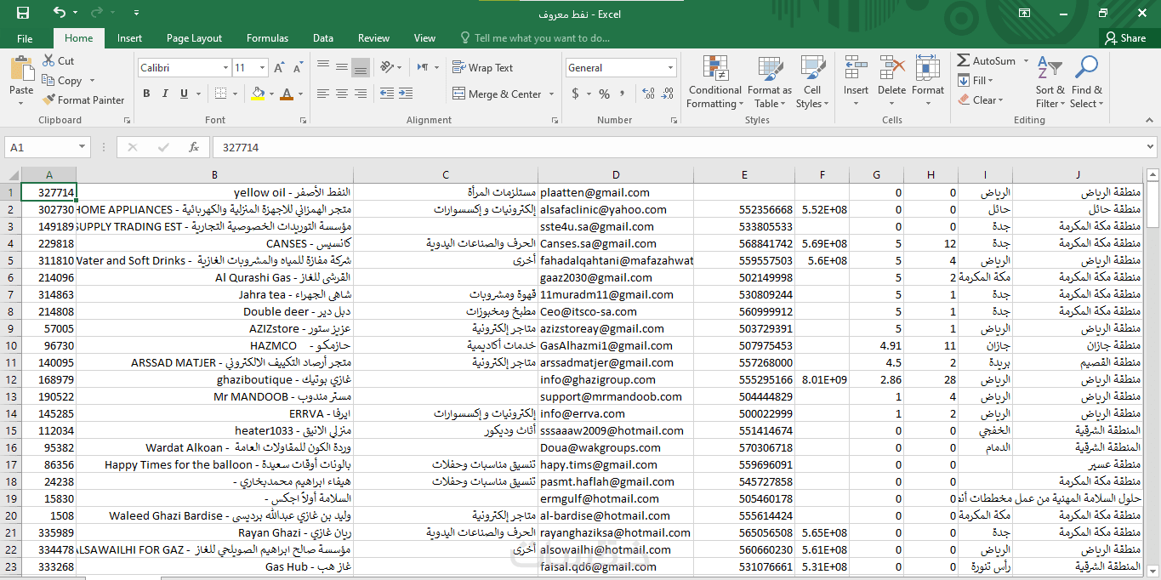Image resolution: width=1161 pixels, height=580 pixels.
Task: Click the Paste clipboard icon
Action: click(21, 68)
